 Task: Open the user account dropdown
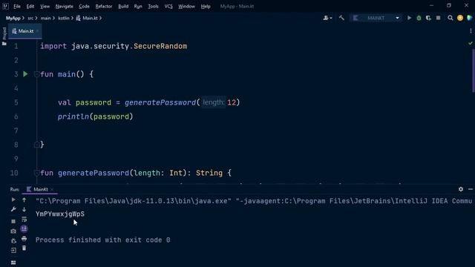(327, 18)
